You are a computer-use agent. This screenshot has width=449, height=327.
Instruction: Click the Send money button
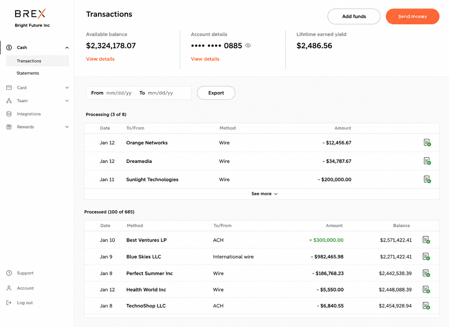tap(413, 17)
